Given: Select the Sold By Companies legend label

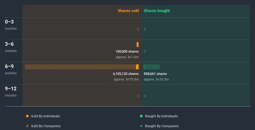Looking at the screenshot, I should 46,126.
